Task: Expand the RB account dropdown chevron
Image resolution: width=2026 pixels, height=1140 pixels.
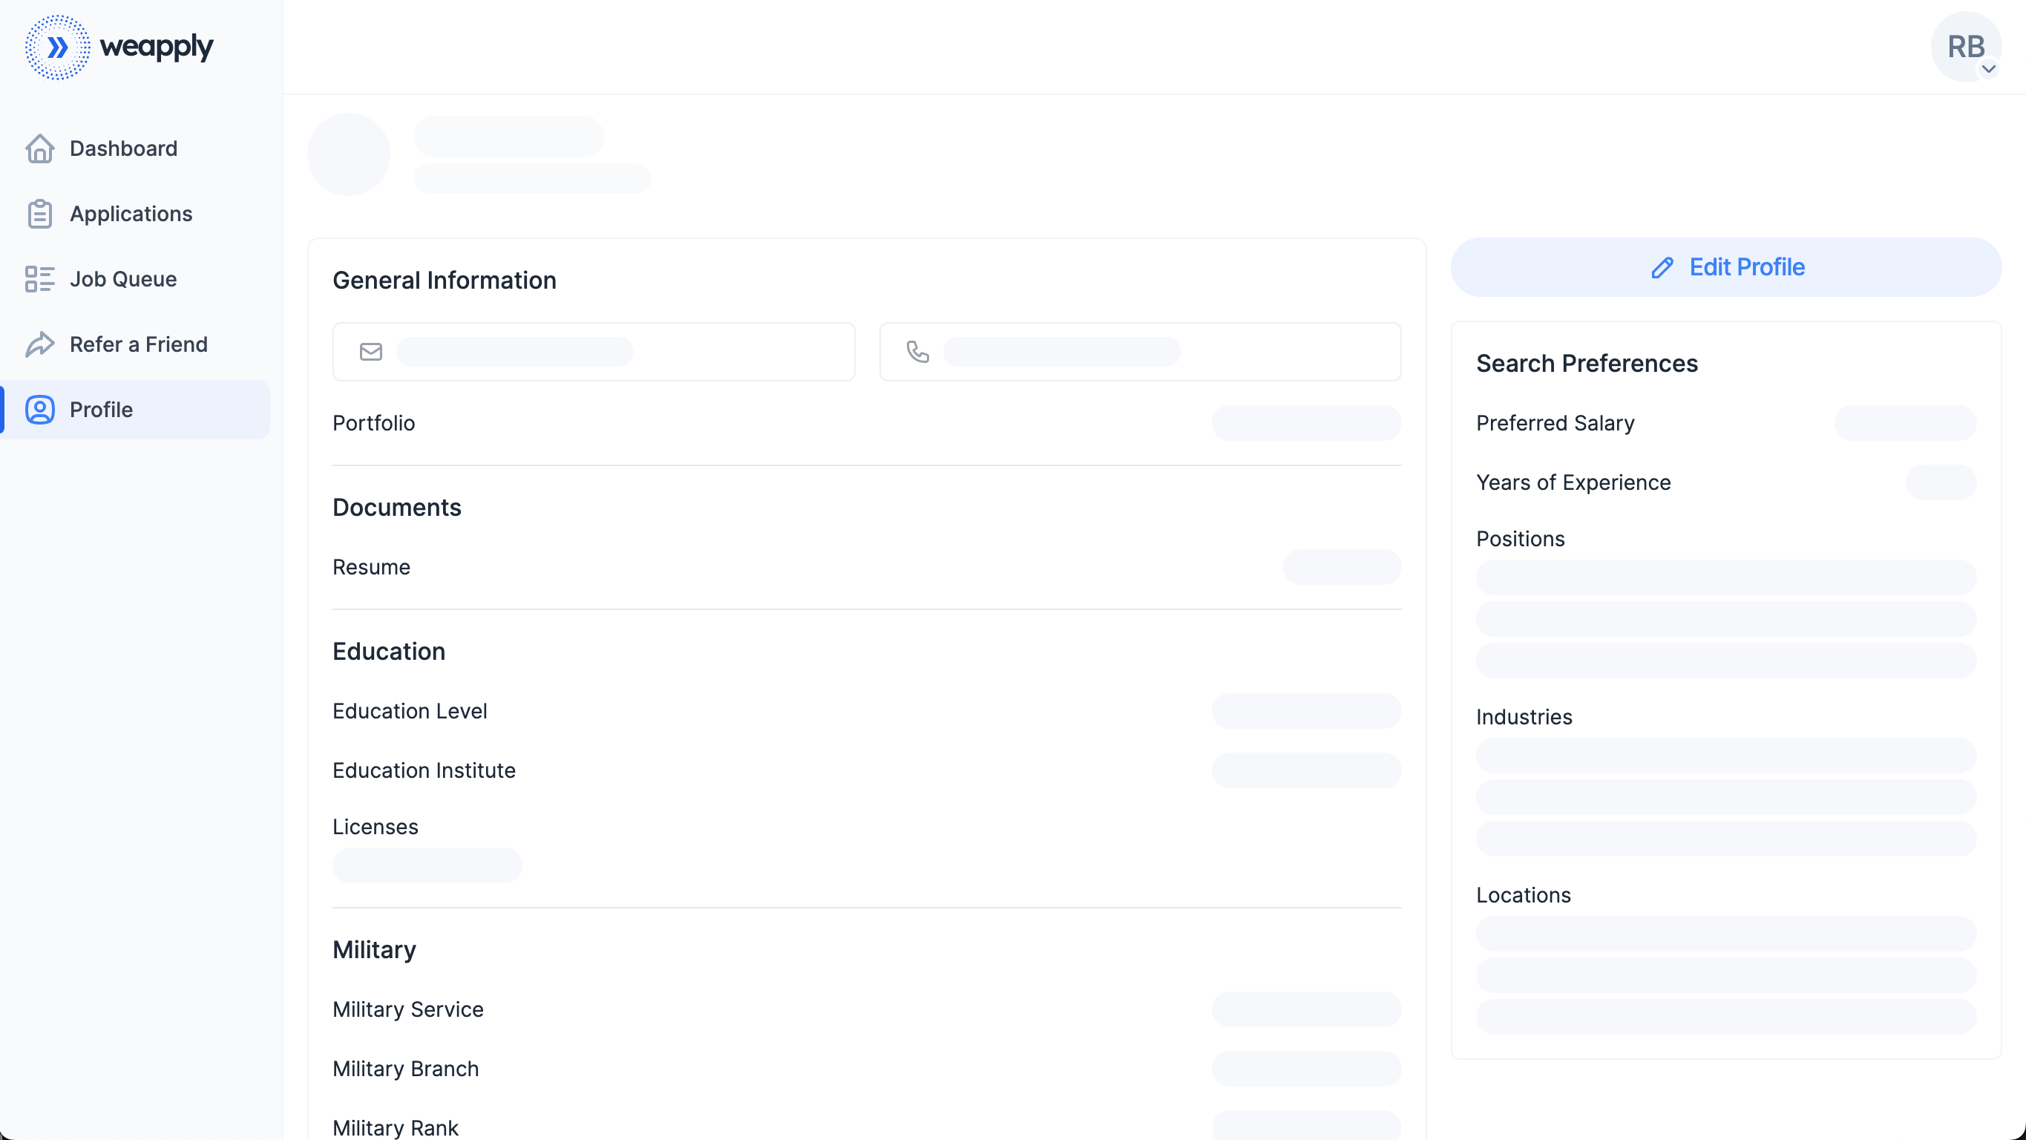Action: 1988,69
